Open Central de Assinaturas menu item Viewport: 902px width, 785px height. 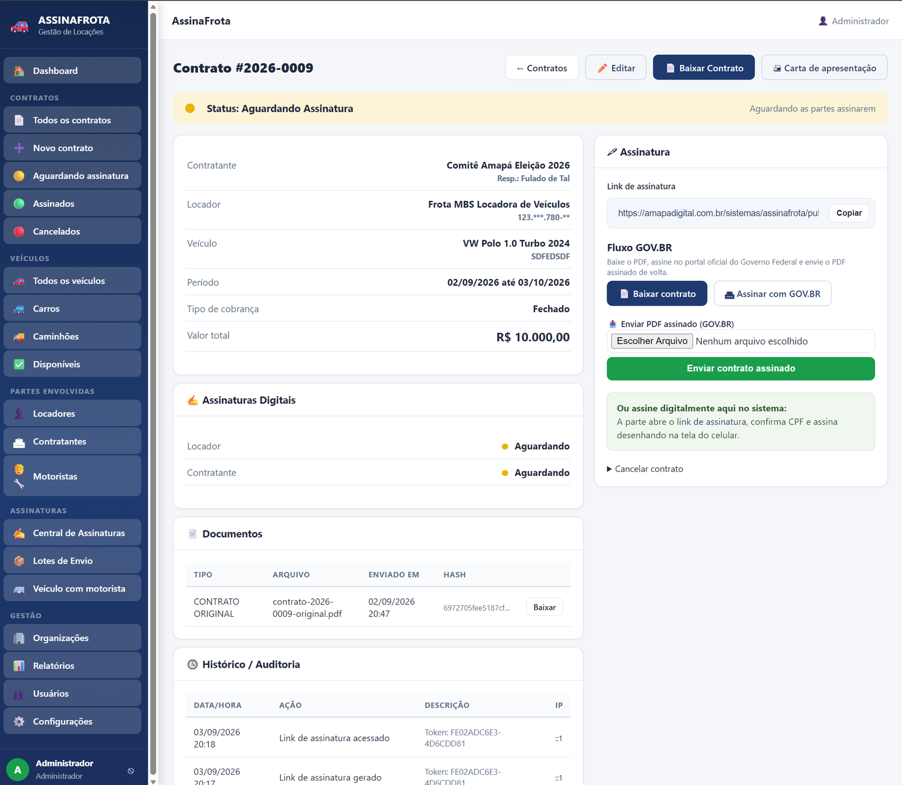coord(72,533)
